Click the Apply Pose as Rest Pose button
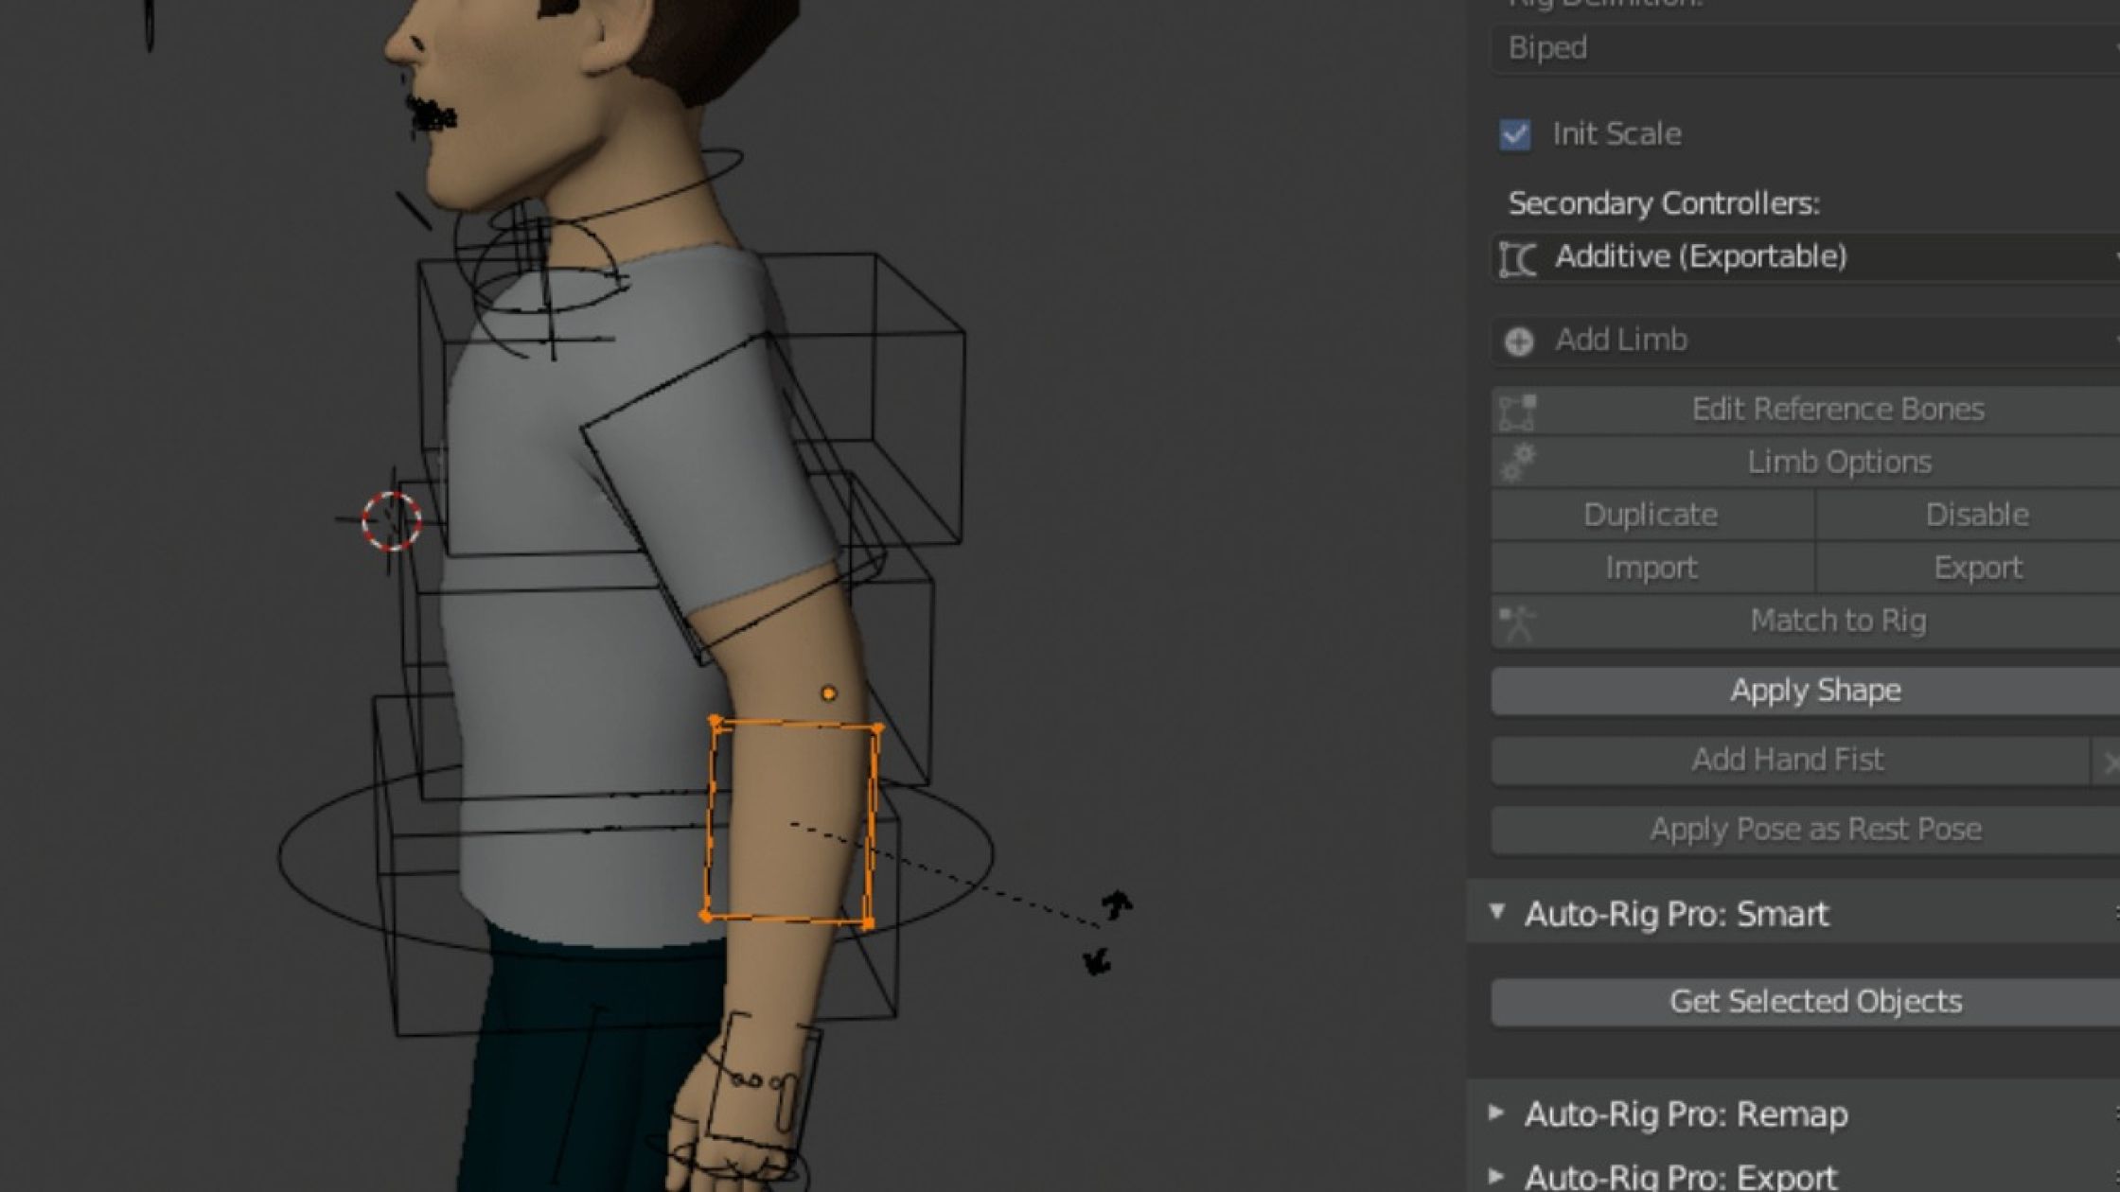2120x1192 pixels. [1814, 829]
